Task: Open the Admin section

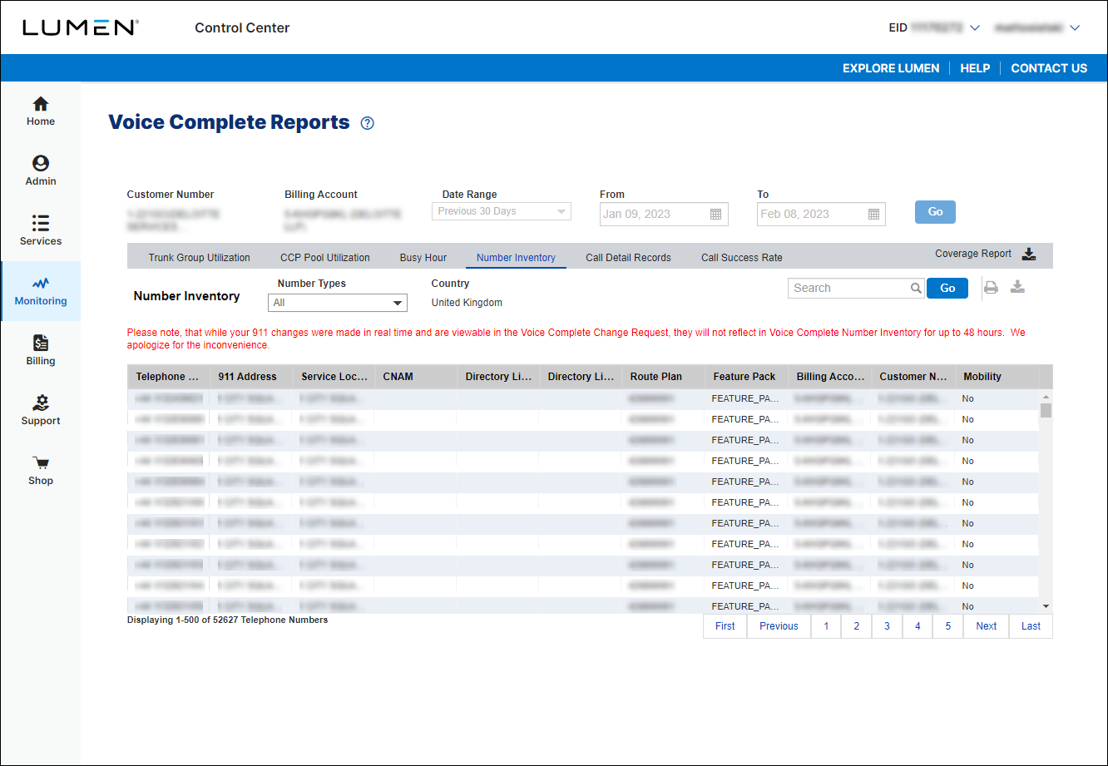Action: point(40,171)
